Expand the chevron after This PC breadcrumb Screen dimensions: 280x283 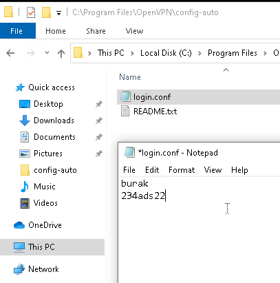point(132,53)
